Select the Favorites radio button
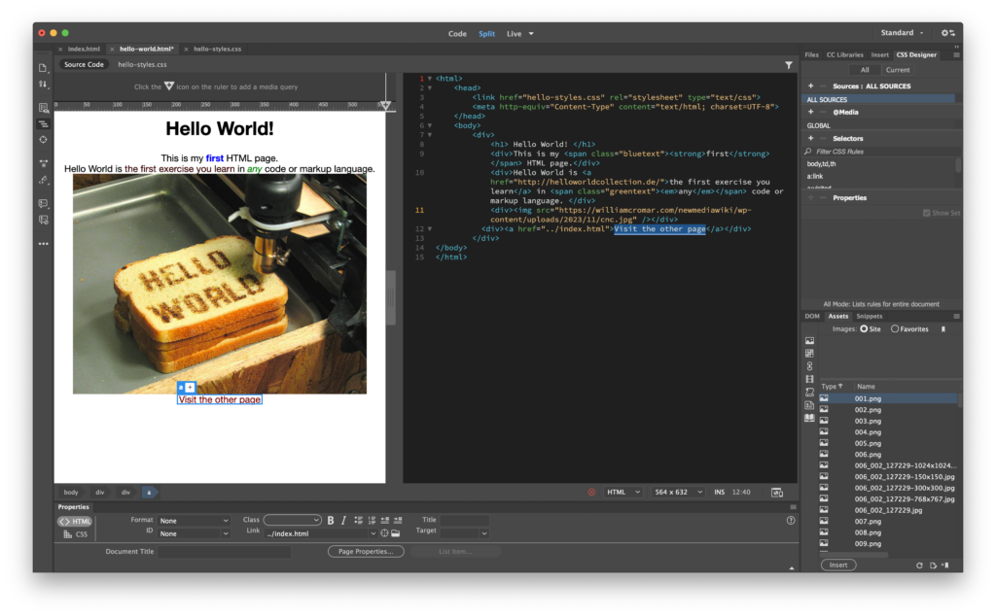Image resolution: width=996 pixels, height=616 pixels. point(895,329)
